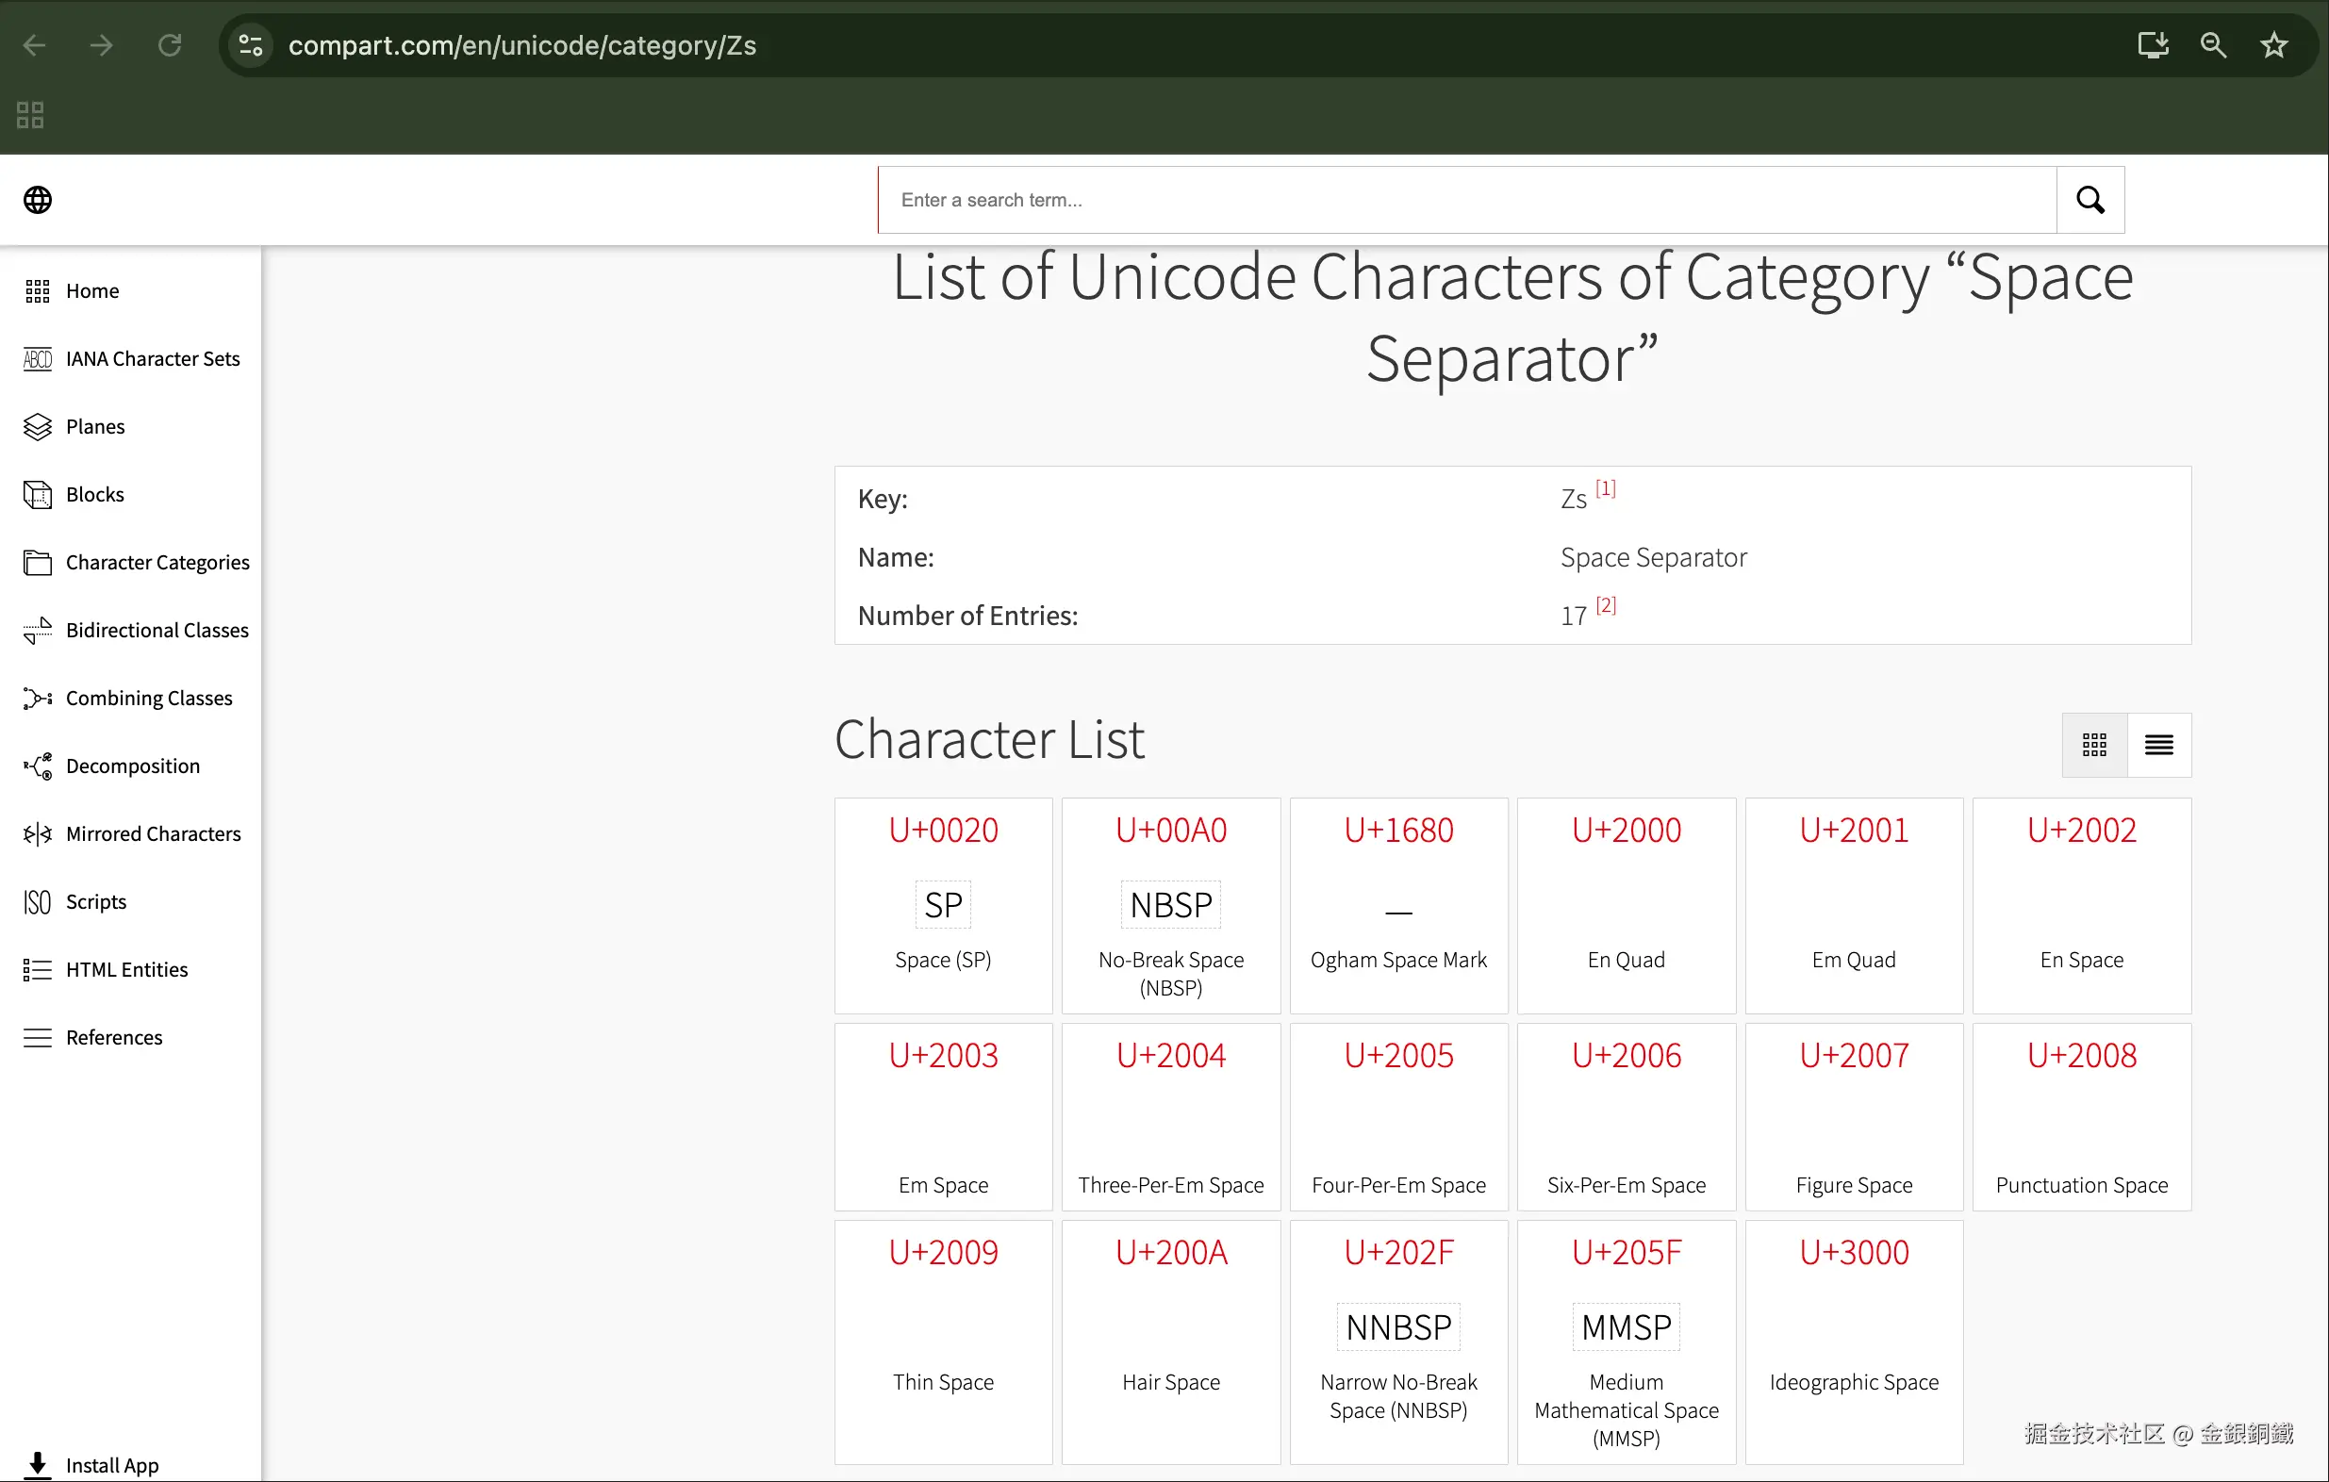Open the Character Categories menu item
Screen dimensions: 2329x1482
pos(157,563)
